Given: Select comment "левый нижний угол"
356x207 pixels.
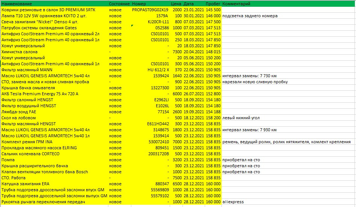Looking at the screenshot, I should coord(288,118).
